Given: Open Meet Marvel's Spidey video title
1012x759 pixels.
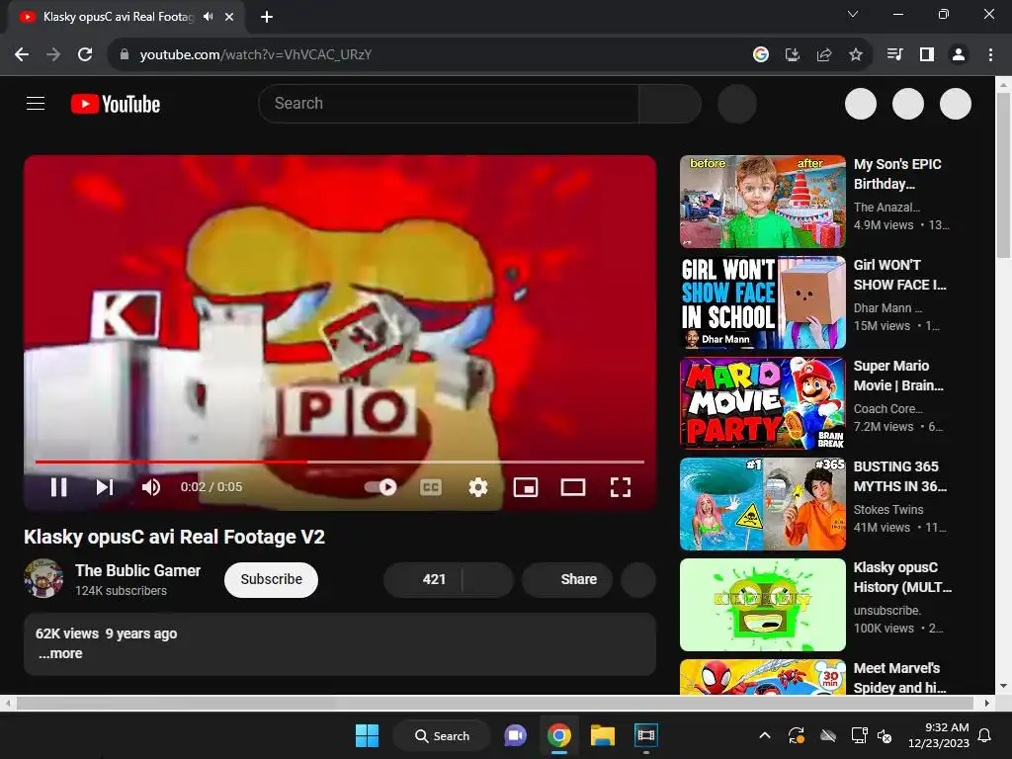Looking at the screenshot, I should point(899,678).
